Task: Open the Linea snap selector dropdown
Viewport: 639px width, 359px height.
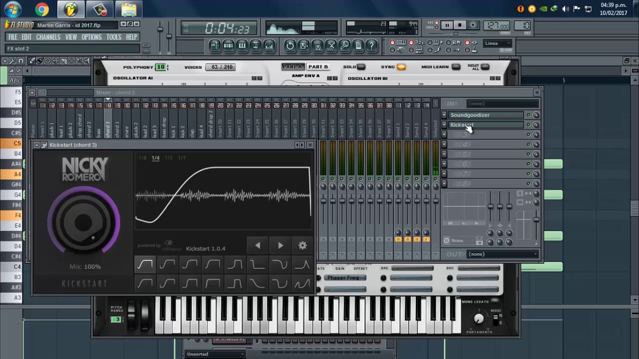Action: click(498, 43)
